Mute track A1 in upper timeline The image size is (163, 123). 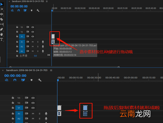pos(33,42)
